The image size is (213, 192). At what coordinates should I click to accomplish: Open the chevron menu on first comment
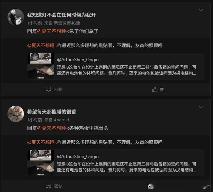point(201,10)
